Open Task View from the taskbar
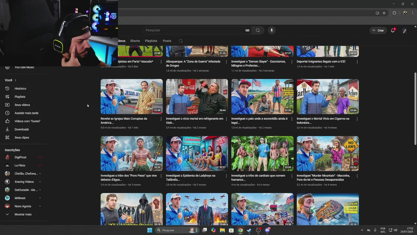 205,230
